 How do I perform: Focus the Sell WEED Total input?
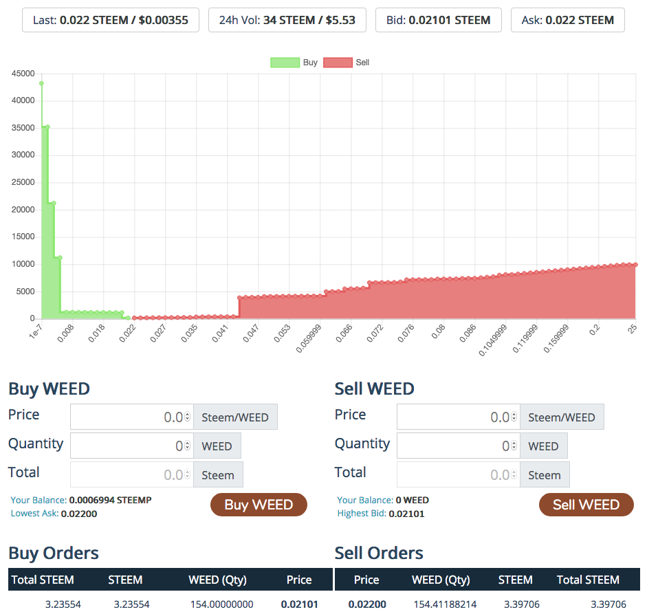458,474
